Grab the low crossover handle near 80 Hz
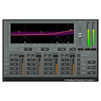This screenshot has height=101, width=101. click(x=25, y=42)
